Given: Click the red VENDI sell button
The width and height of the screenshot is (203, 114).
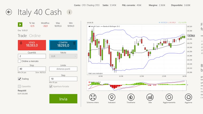Looking at the screenshot, I should 32,45.
